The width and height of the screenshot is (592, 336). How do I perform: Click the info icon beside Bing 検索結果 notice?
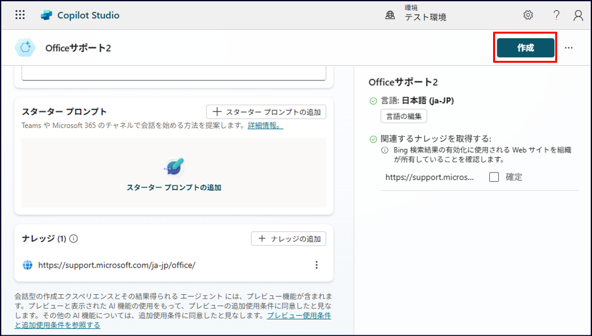pos(384,150)
